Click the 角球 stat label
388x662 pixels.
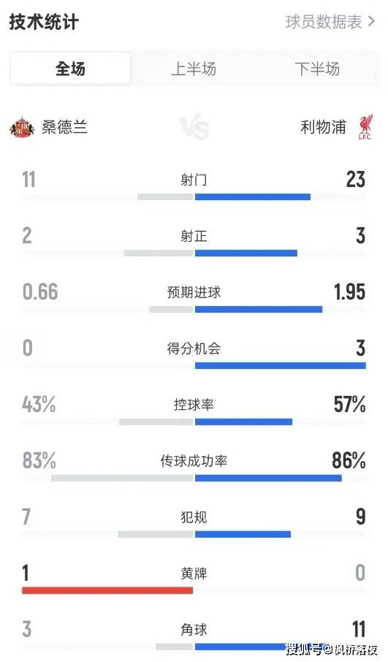[194, 630]
